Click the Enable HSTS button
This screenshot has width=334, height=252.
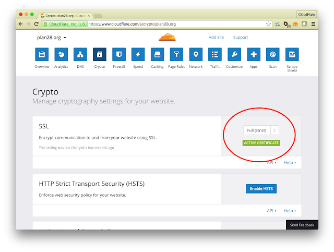(261, 189)
